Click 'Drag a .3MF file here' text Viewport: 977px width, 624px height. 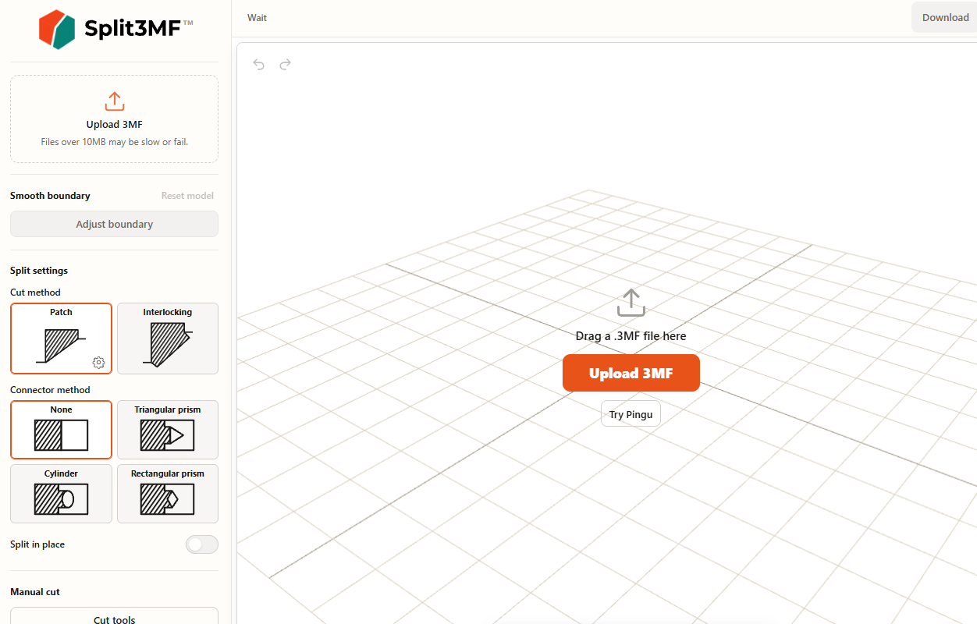(x=631, y=336)
